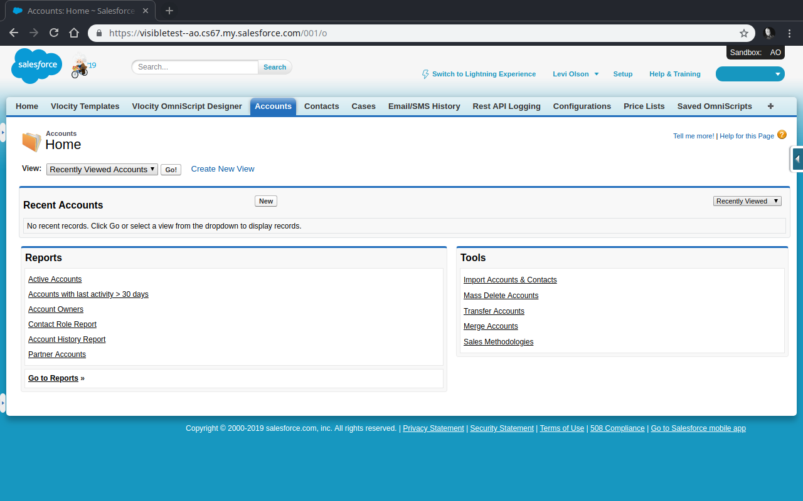803x501 pixels.
Task: Open the Privacy Statement footer link
Action: (433, 428)
